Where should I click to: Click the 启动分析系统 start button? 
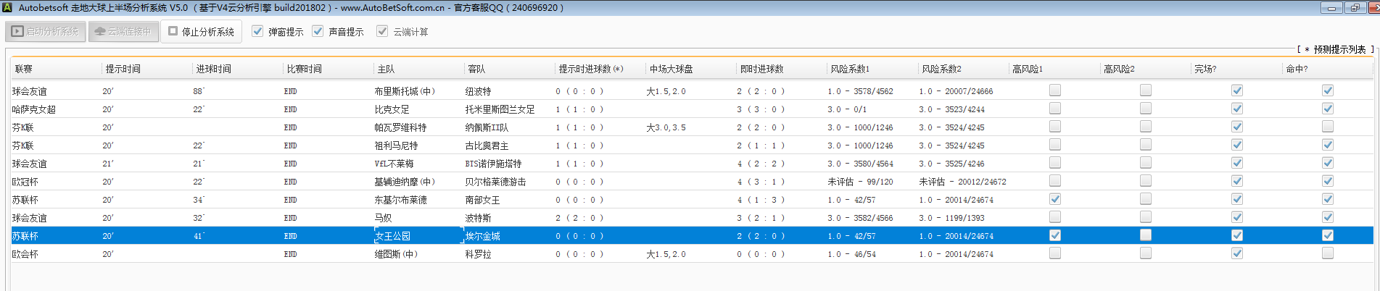(46, 32)
